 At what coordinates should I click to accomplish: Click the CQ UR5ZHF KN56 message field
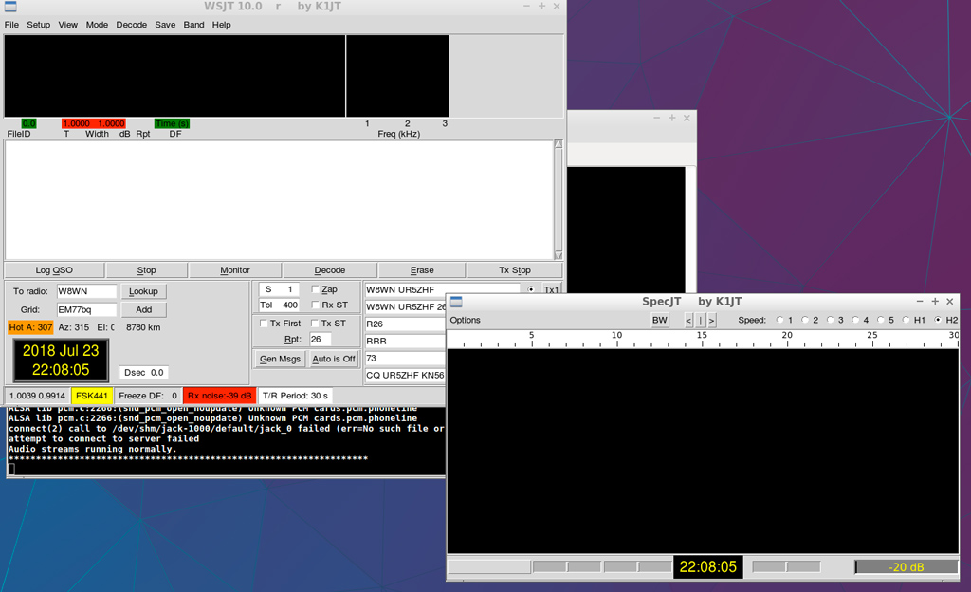tap(406, 376)
